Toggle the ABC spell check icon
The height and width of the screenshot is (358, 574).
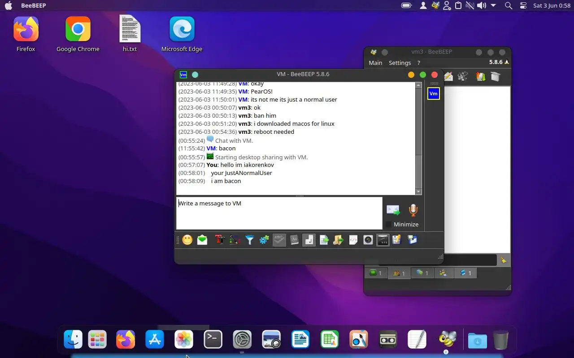click(279, 240)
